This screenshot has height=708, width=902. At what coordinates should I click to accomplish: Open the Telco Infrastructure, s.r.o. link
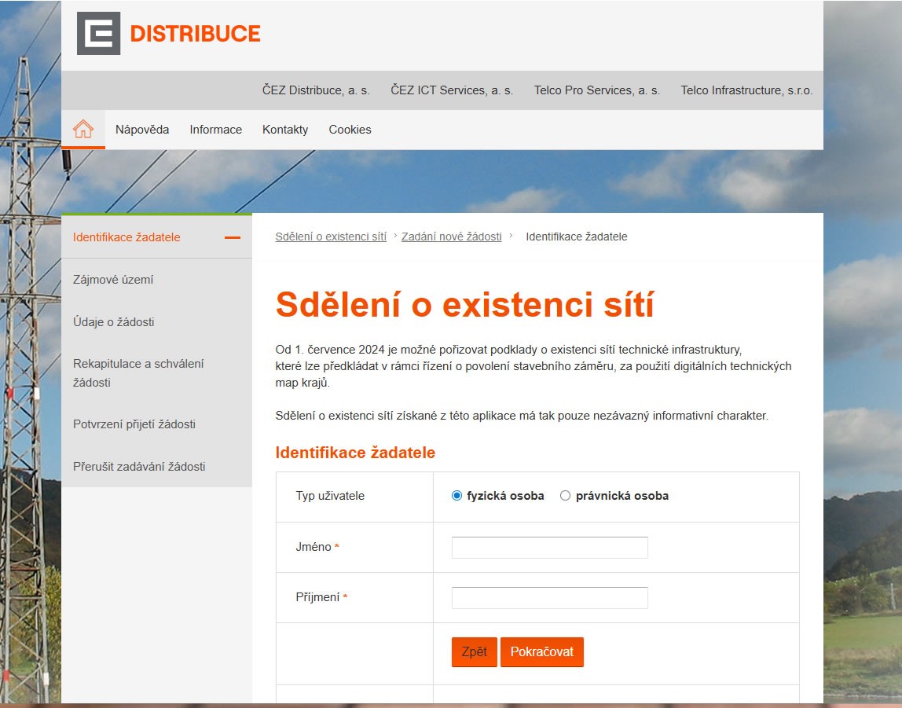click(746, 90)
